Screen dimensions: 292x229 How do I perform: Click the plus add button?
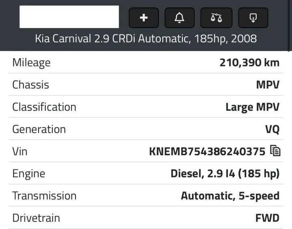(x=144, y=18)
